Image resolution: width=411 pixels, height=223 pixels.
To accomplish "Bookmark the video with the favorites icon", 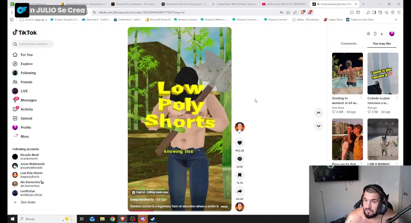I will point(240,175).
